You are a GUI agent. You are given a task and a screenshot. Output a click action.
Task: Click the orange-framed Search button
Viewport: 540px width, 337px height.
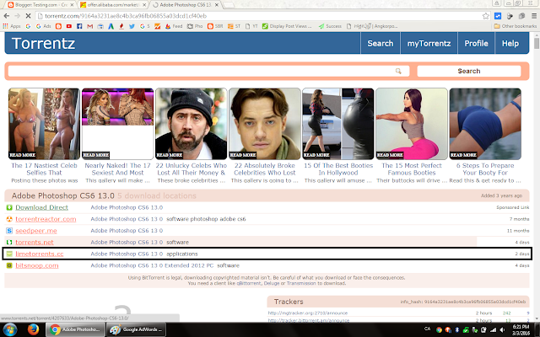(469, 71)
